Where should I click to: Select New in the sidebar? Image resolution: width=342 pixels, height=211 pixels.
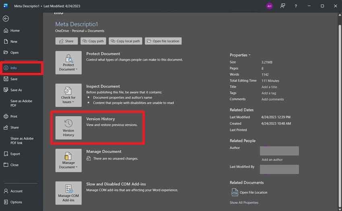10,41
